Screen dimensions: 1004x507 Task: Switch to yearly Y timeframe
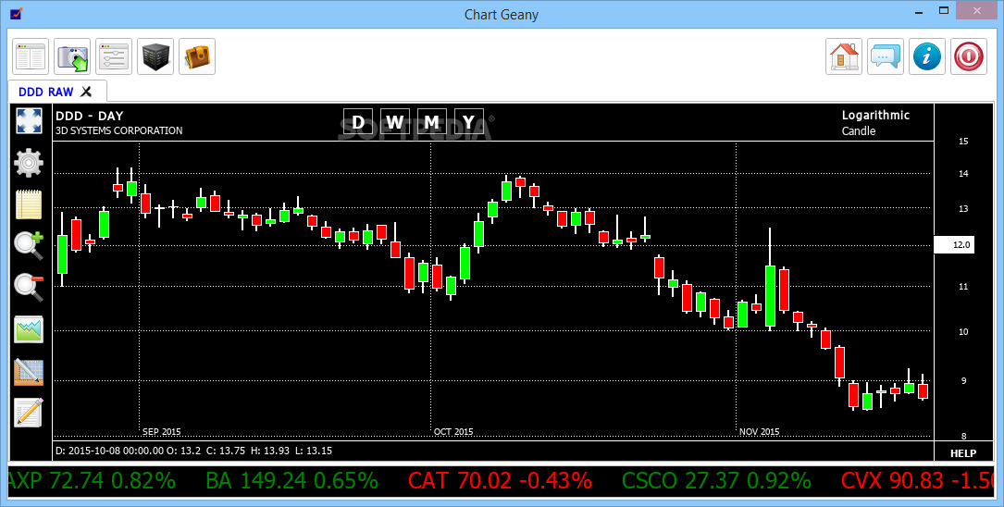tap(469, 121)
